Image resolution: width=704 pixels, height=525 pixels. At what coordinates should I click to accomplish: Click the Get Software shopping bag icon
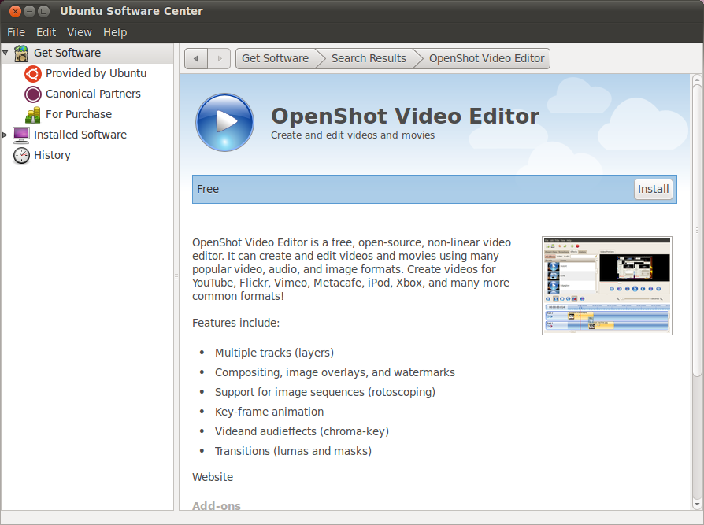(x=21, y=54)
